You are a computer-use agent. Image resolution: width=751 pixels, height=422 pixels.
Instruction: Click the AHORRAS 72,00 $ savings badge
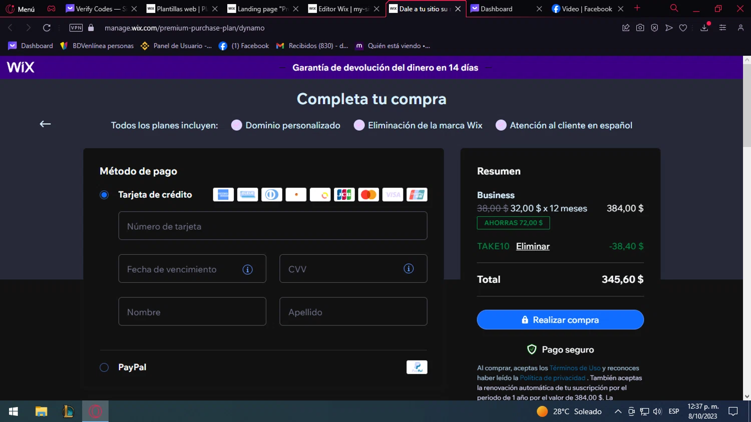coord(513,223)
